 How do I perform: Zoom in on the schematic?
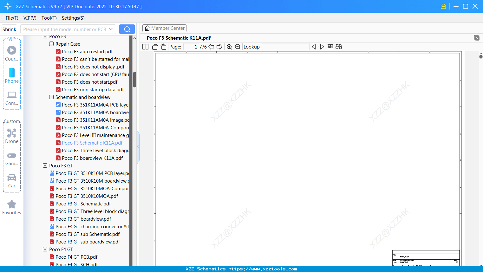pyautogui.click(x=229, y=47)
